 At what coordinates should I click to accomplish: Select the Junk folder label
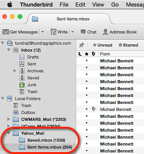[x=32, y=85]
